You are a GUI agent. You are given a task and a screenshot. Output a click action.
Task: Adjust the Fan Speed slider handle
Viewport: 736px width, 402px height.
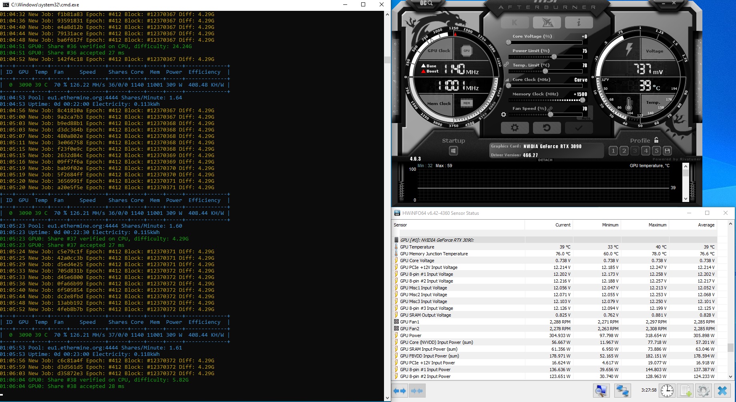[551, 115]
